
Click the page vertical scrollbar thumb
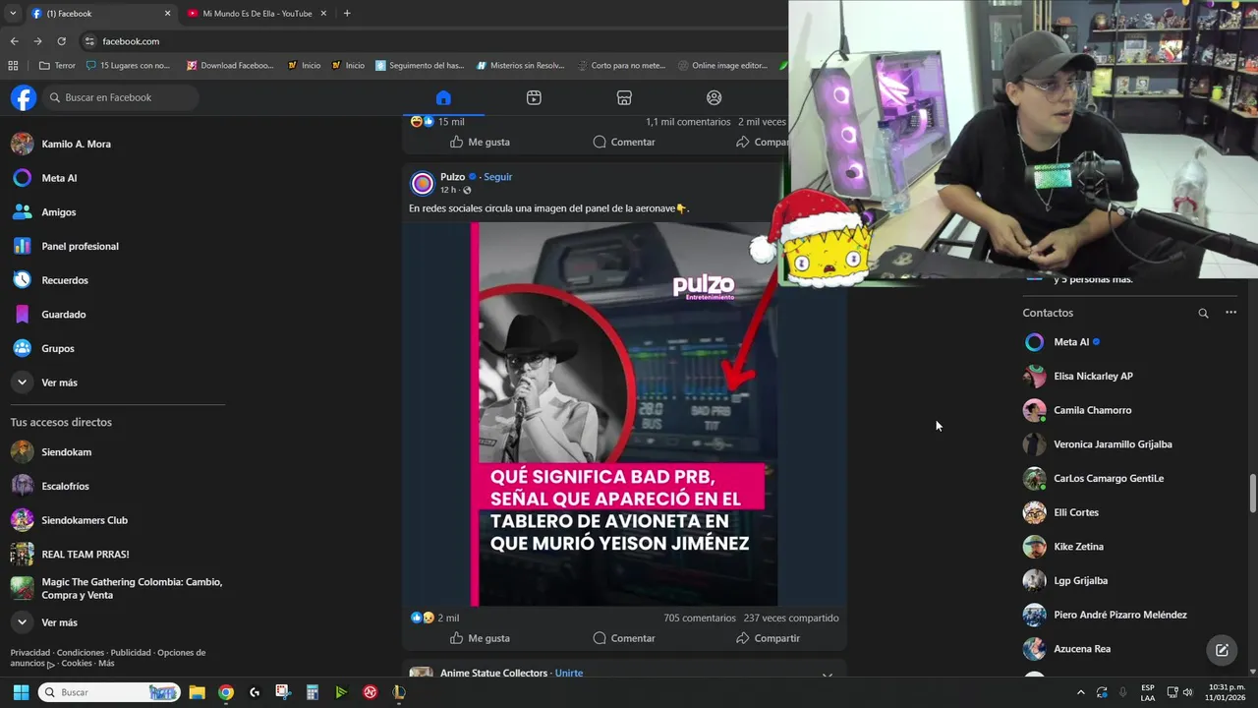(x=1252, y=493)
